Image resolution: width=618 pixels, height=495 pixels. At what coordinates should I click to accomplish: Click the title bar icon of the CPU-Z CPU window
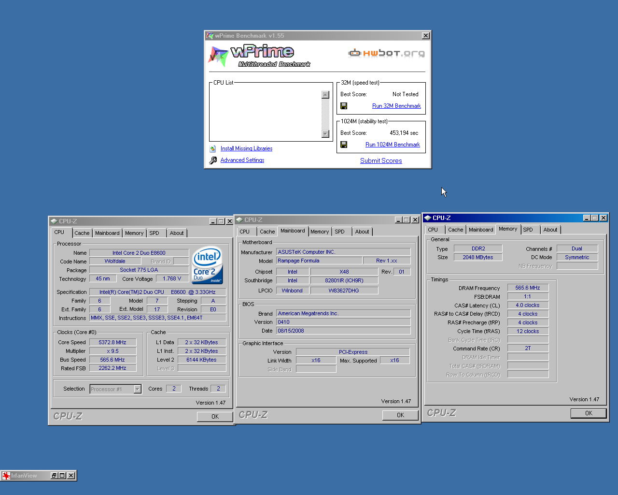tap(54, 221)
